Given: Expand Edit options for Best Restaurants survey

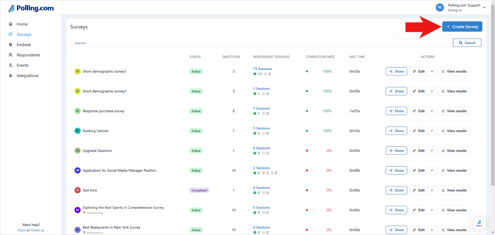Looking at the screenshot, I should click(x=432, y=230).
